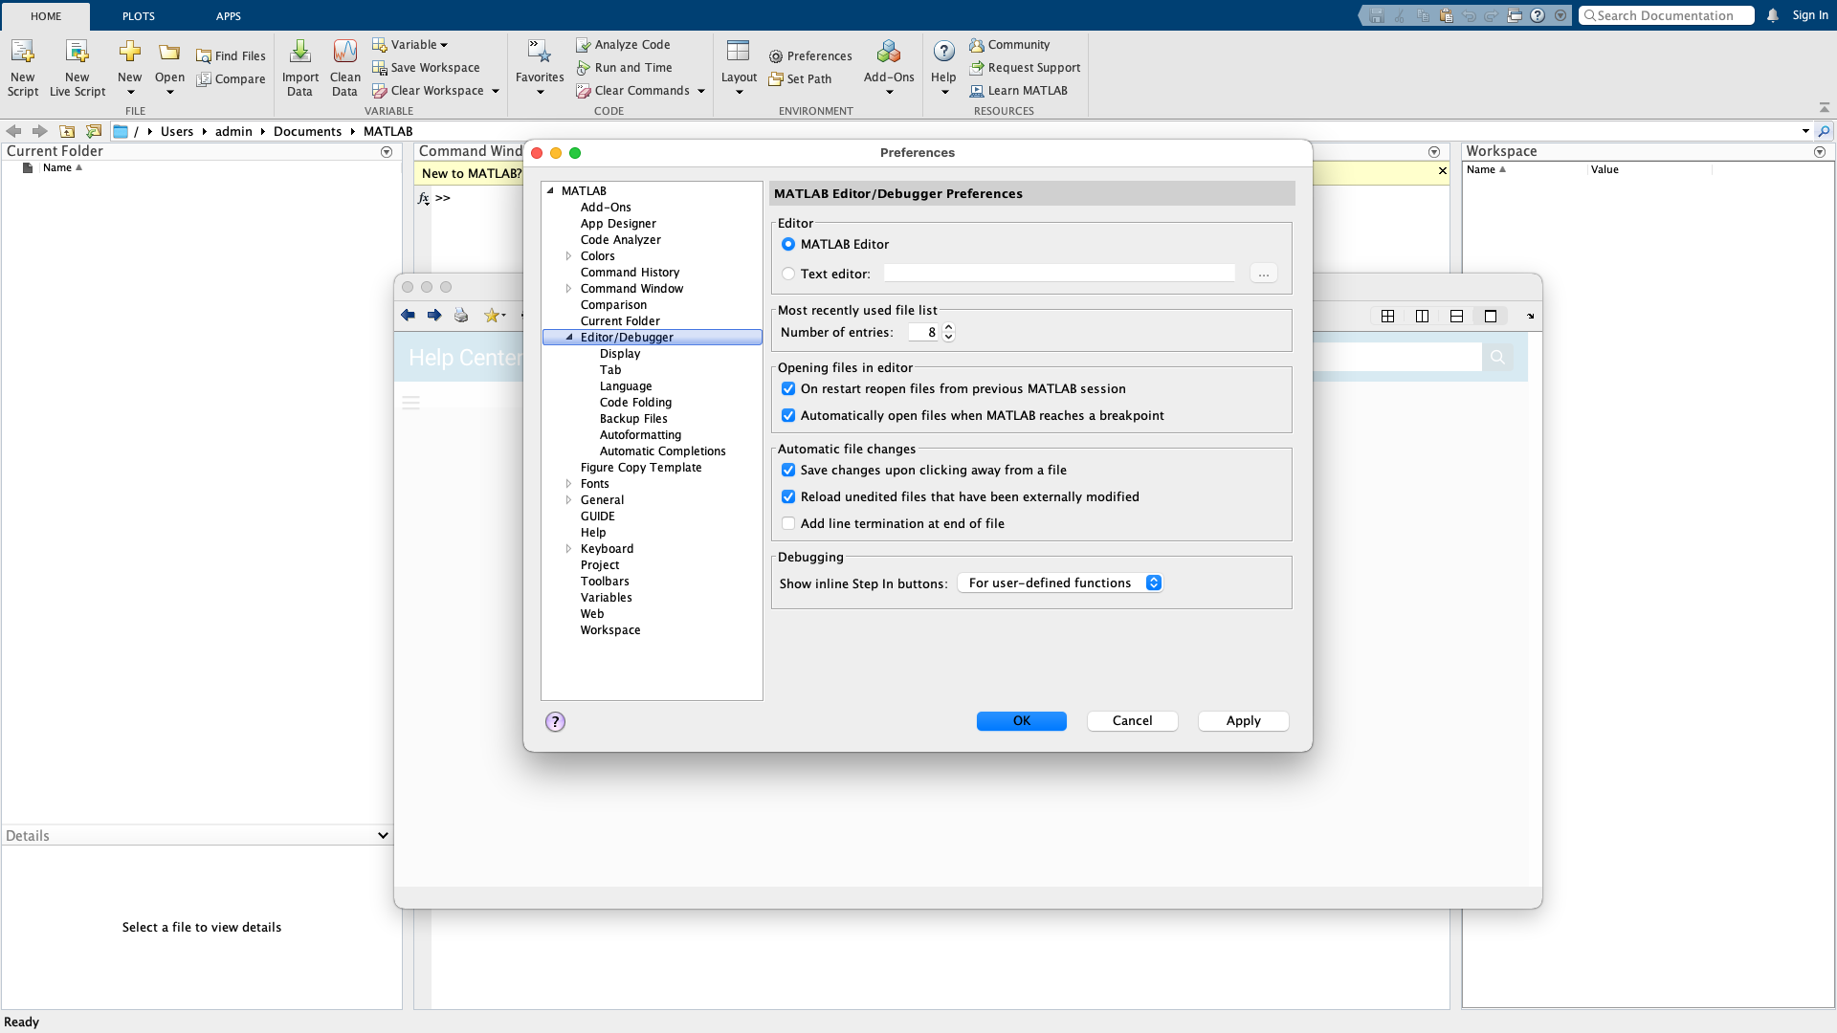Toggle Reload unedited externally modified files checkbox
1837x1033 pixels.
788,497
